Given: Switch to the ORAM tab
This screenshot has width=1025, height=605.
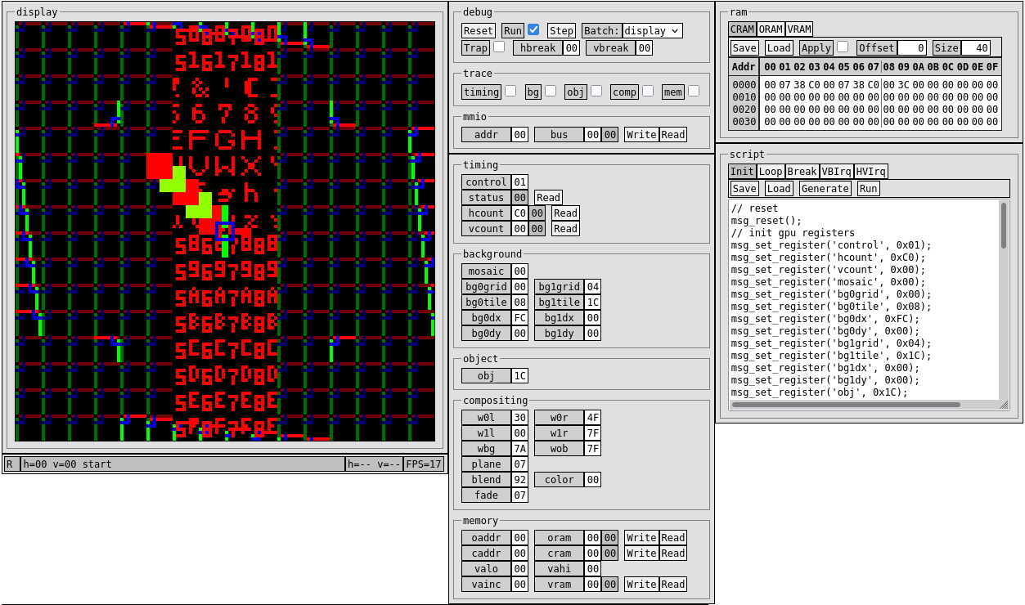Looking at the screenshot, I should (x=771, y=29).
